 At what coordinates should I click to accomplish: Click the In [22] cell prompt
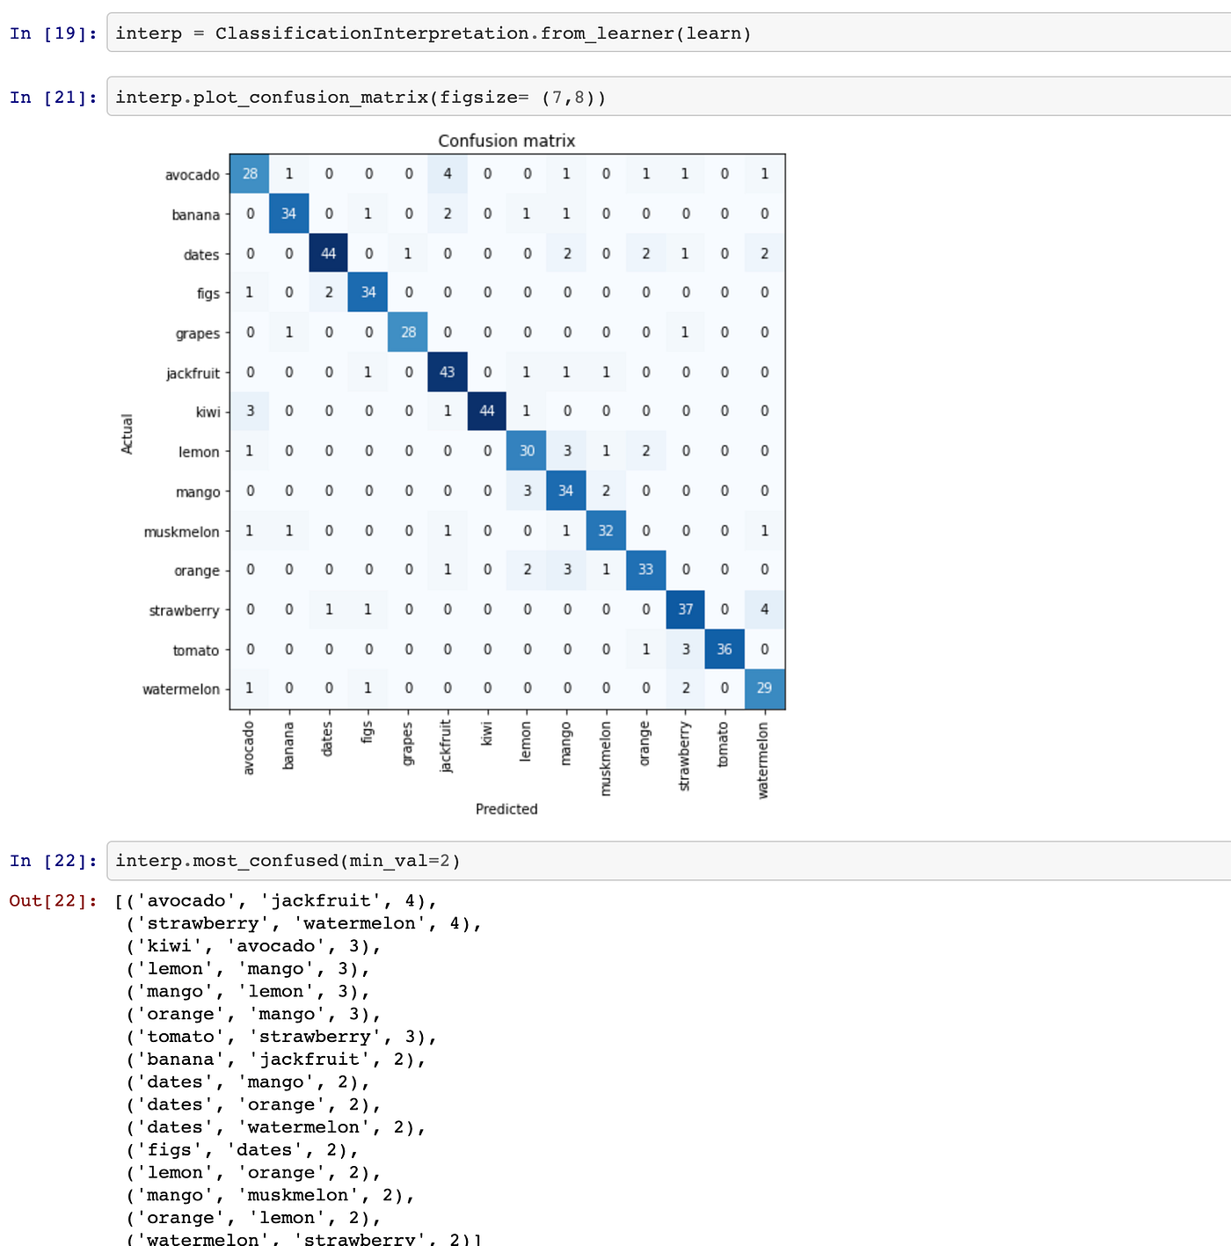point(53,860)
